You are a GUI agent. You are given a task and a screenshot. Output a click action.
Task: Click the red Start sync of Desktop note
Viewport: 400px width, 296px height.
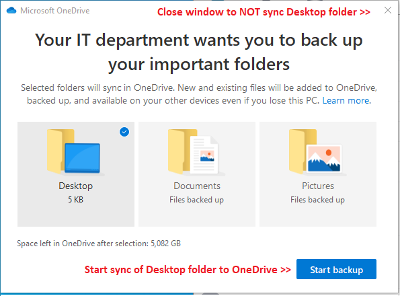click(x=188, y=270)
